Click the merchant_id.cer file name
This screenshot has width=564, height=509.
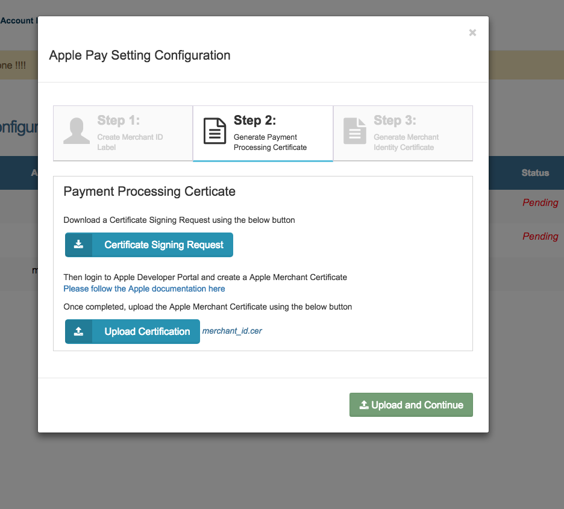(x=232, y=331)
